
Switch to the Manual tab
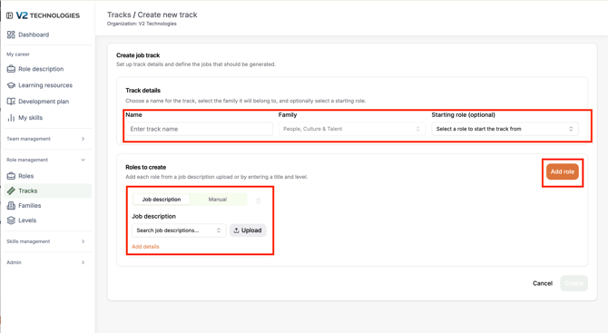point(218,200)
